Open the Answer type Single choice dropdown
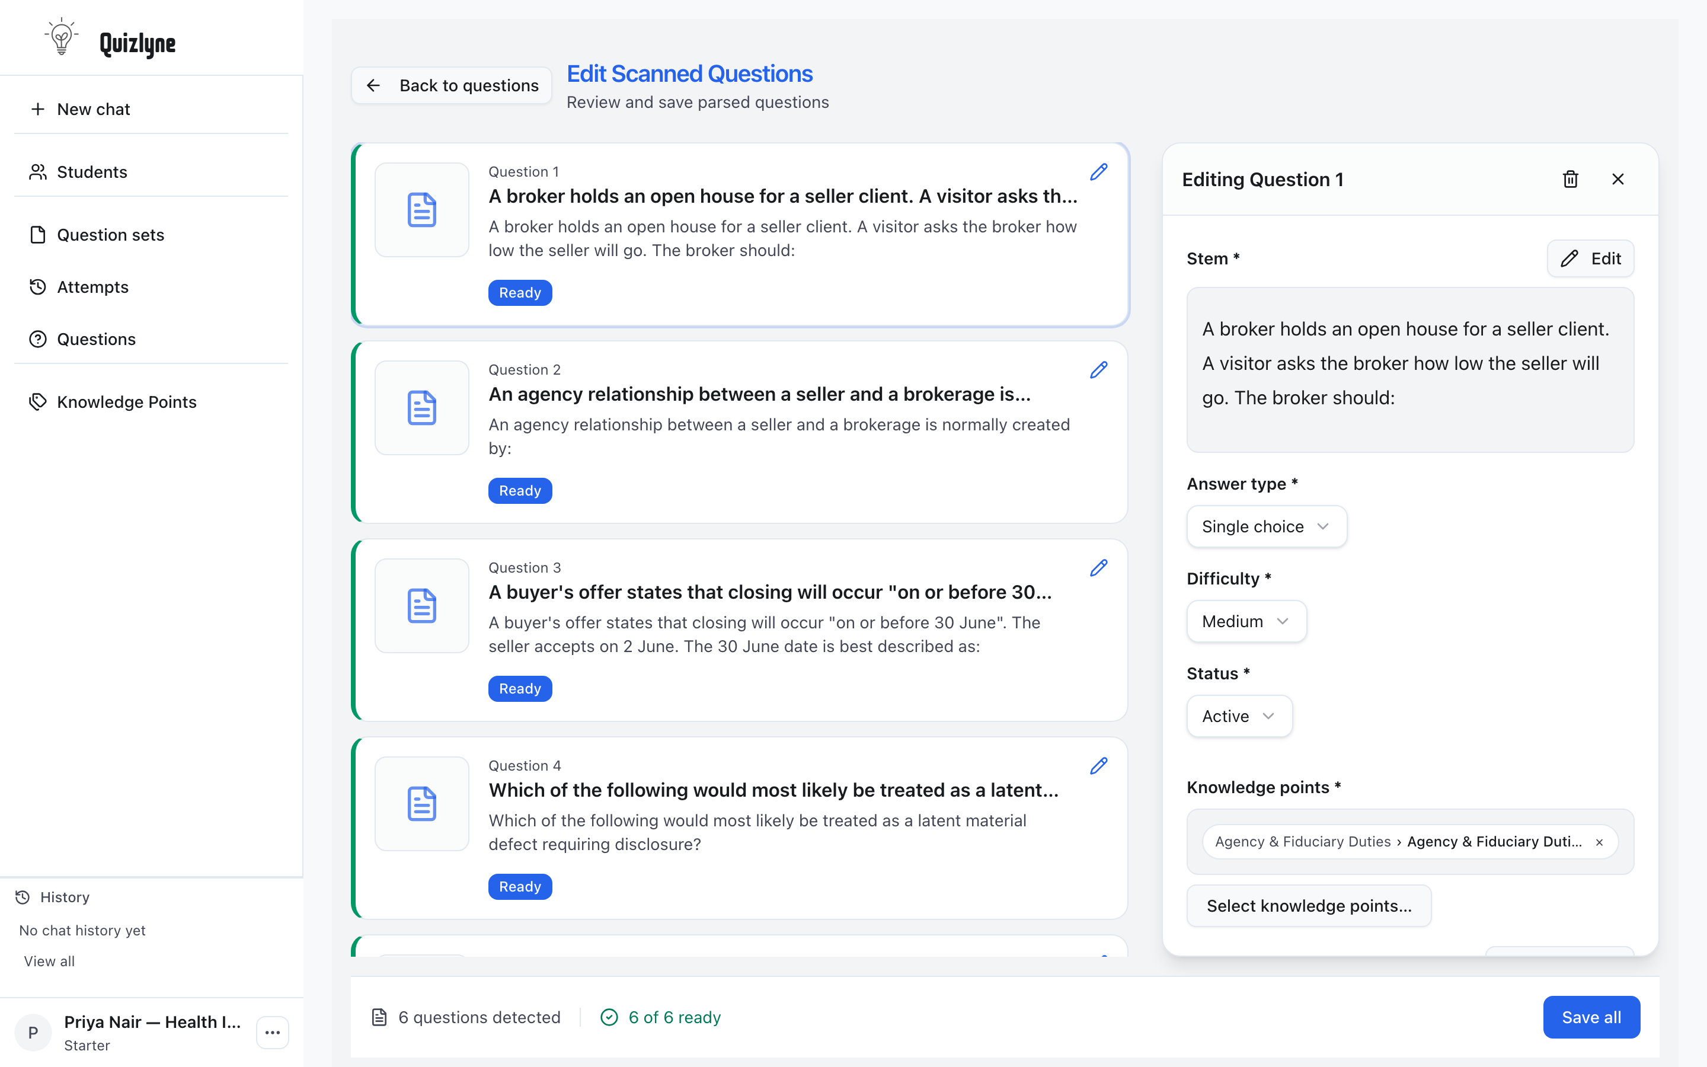Screen dimensions: 1707x1067 point(1267,526)
